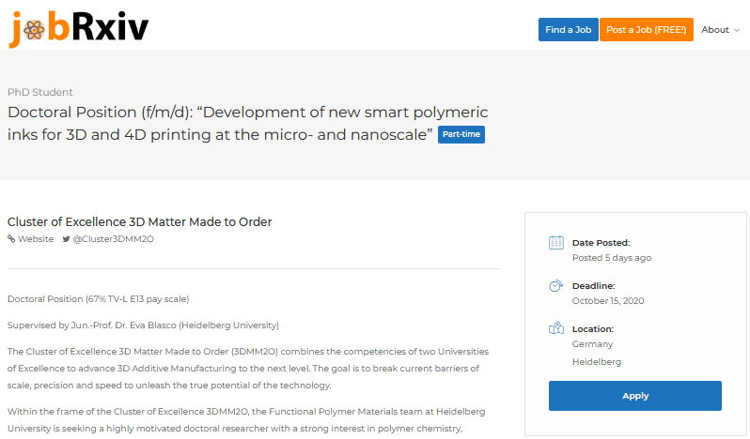Open the PhD Student category
750x439 pixels.
click(x=40, y=92)
